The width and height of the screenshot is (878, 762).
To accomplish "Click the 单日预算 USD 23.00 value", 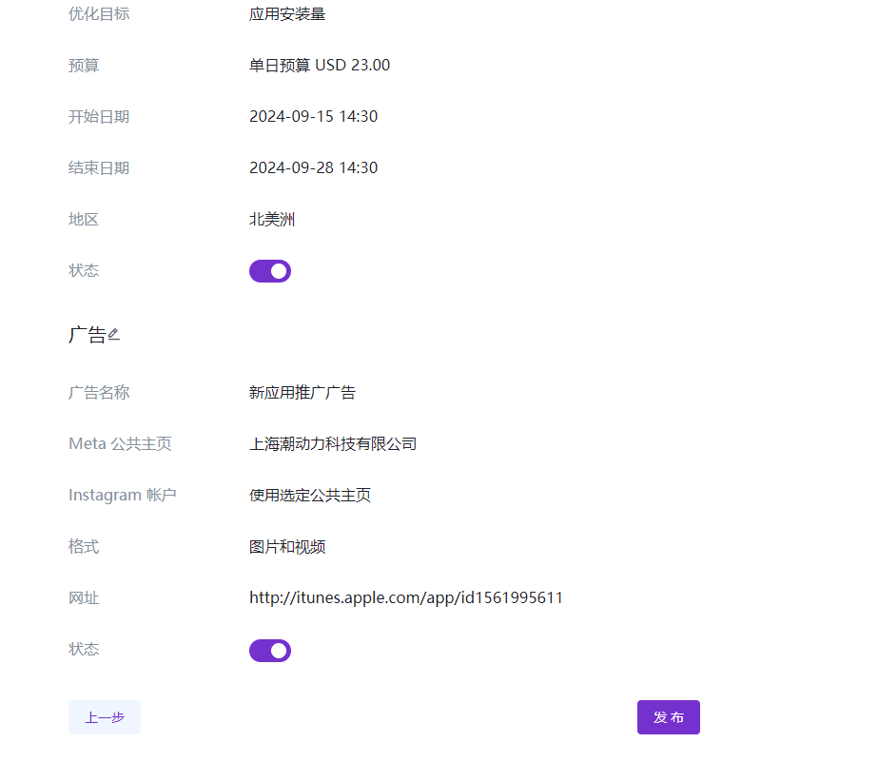I will (320, 65).
